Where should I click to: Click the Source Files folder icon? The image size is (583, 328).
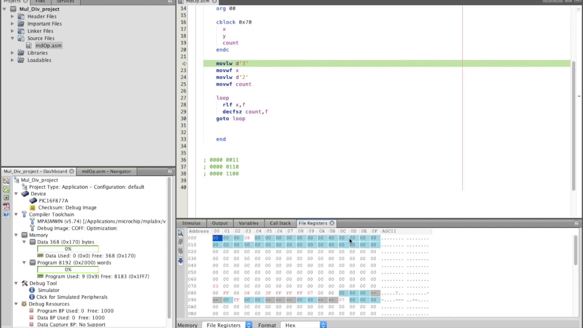21,38
